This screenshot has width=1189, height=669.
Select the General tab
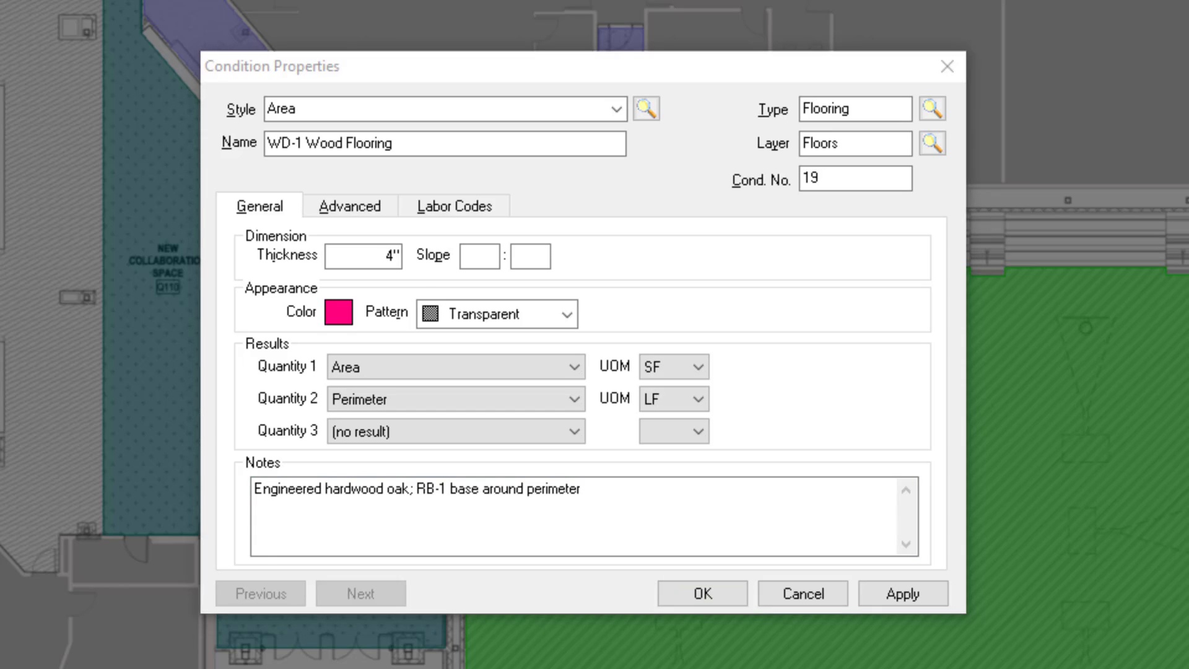pos(259,206)
